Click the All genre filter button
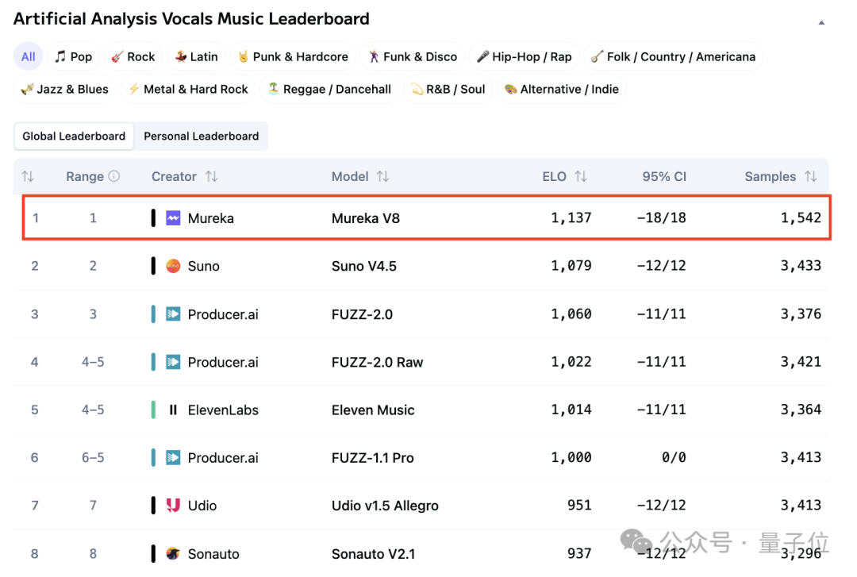This screenshot has width=857, height=577. click(x=28, y=56)
